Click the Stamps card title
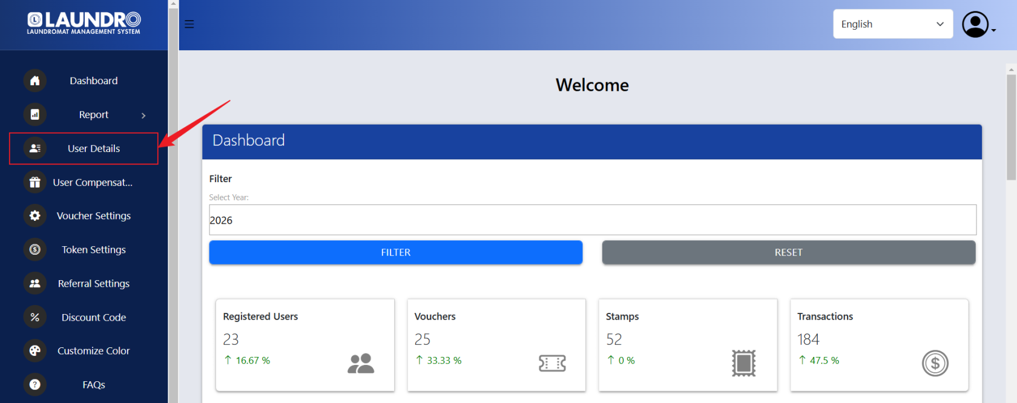This screenshot has width=1017, height=403. 622,316
